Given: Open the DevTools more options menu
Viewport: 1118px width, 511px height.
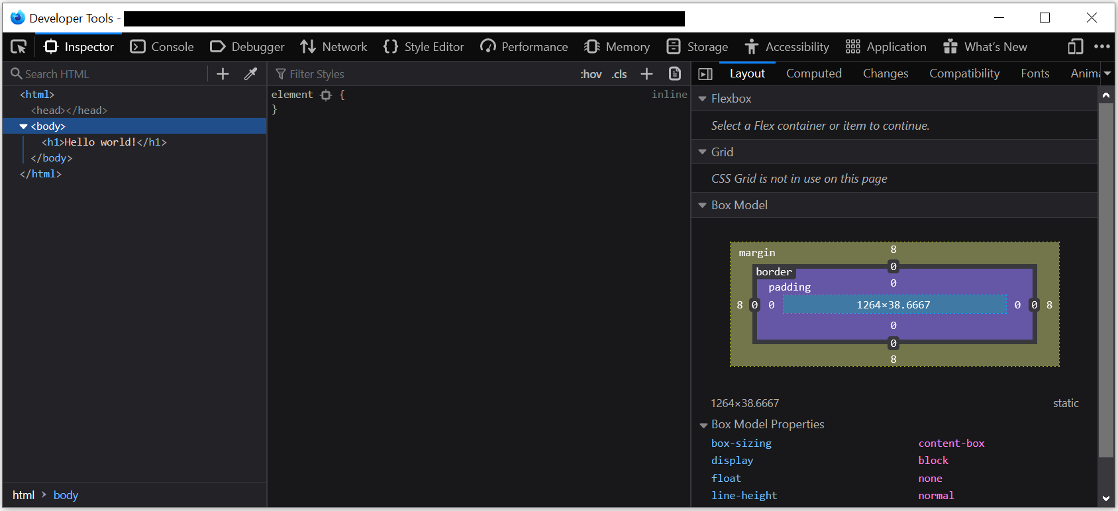Looking at the screenshot, I should coord(1101,47).
